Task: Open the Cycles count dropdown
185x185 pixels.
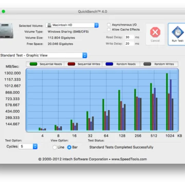Action: [28, 146]
